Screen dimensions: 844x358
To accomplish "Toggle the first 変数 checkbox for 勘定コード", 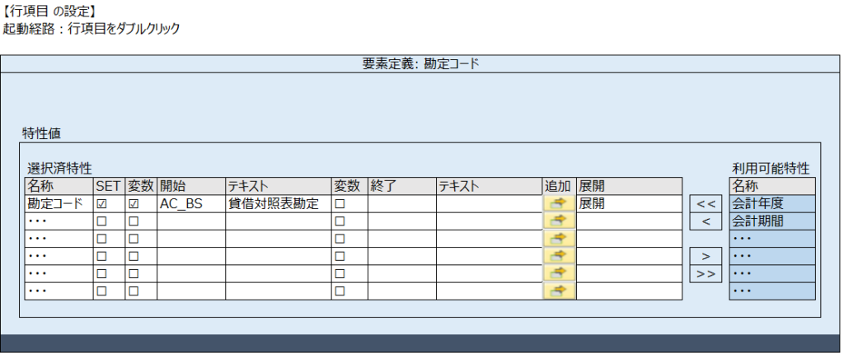I will click(x=133, y=203).
